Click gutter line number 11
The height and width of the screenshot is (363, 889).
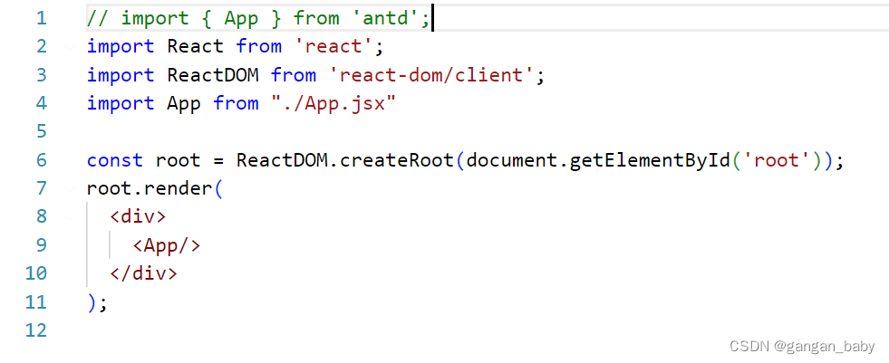[x=35, y=301]
